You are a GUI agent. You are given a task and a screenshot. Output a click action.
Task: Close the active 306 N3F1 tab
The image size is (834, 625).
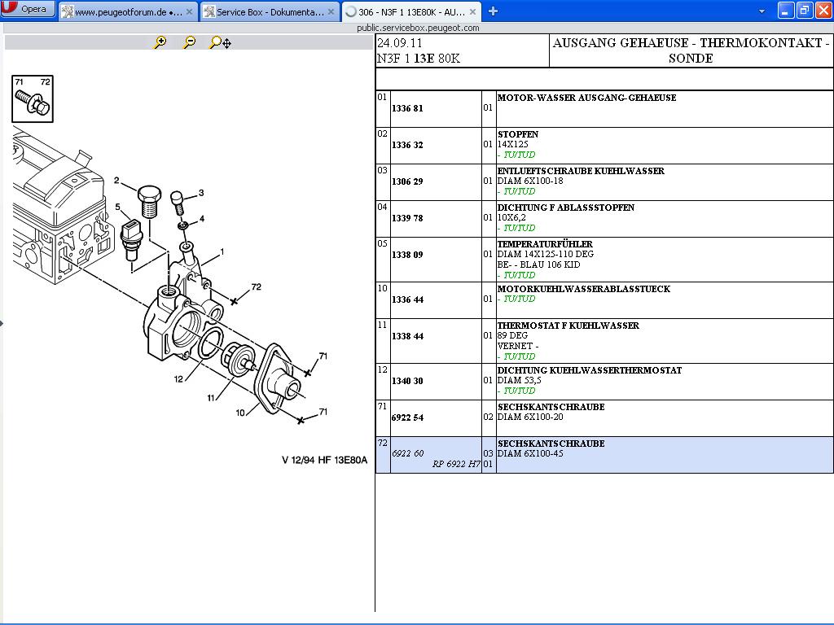pos(473,11)
